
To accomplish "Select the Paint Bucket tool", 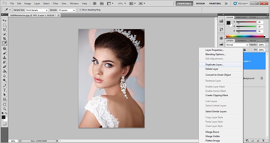I will coord(4,71).
